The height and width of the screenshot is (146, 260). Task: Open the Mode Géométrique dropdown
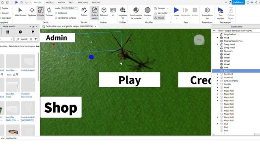(69, 8)
